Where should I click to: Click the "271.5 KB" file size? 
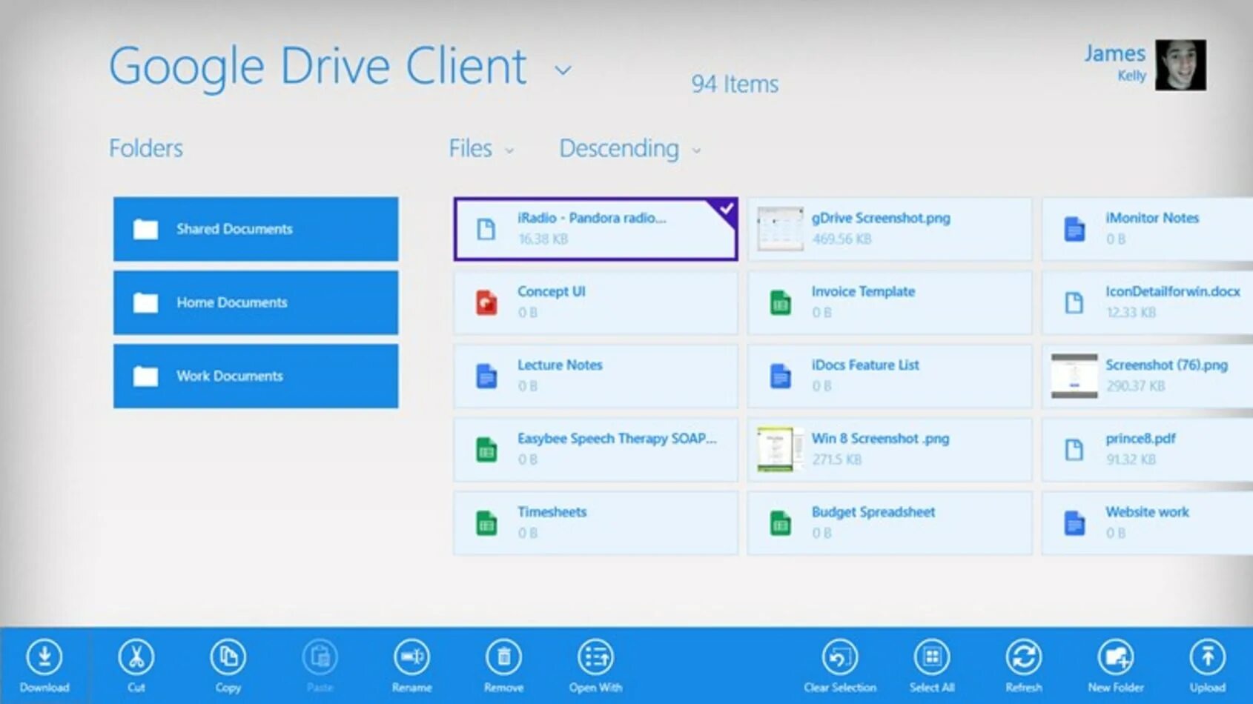point(836,459)
